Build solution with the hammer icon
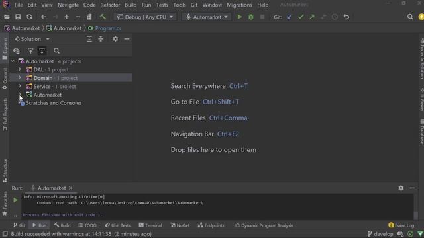 [103, 17]
